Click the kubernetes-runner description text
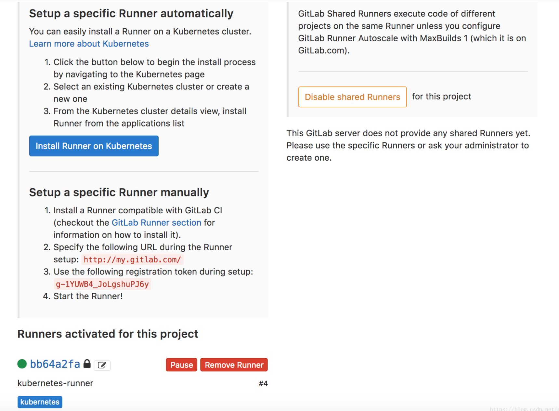This screenshot has height=411, width=559. 55,383
